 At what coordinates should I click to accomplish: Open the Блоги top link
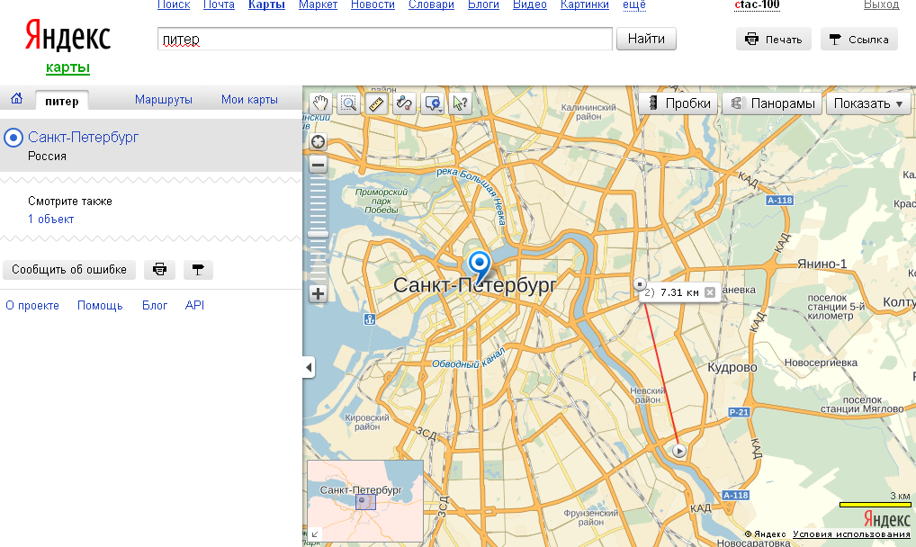[483, 4]
